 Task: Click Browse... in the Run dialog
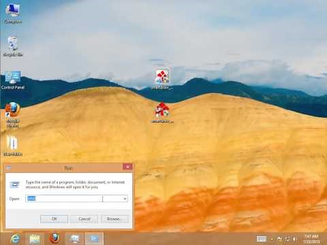tap(114, 219)
